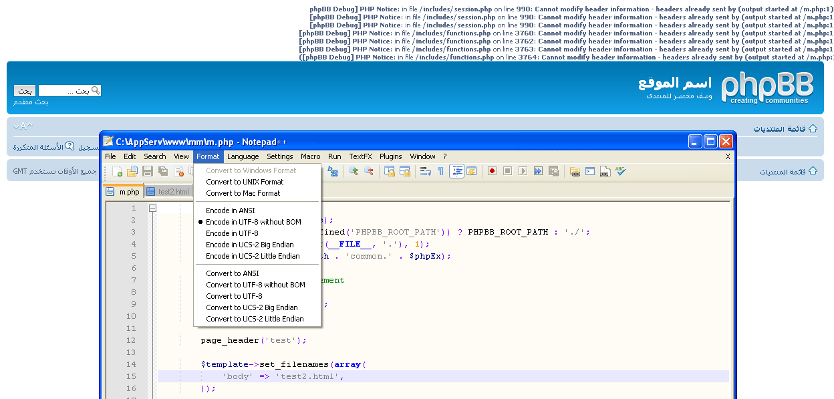This screenshot has width=834, height=399.
Task: Click the Notepad++ title bar app icon
Action: (x=108, y=141)
